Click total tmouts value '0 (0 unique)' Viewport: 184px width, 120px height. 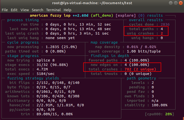[138, 74]
